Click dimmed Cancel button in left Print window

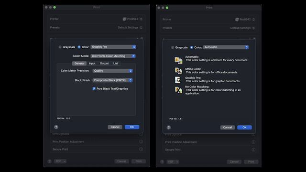(x=121, y=161)
